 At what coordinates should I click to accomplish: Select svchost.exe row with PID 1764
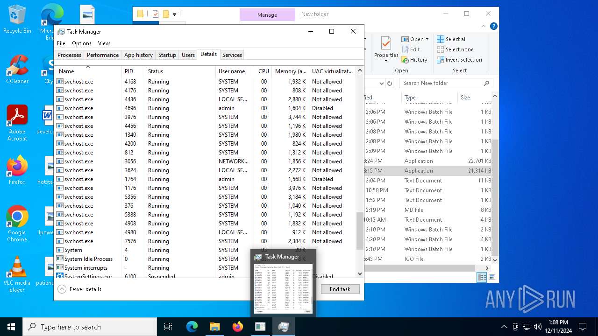pyautogui.click(x=205, y=179)
